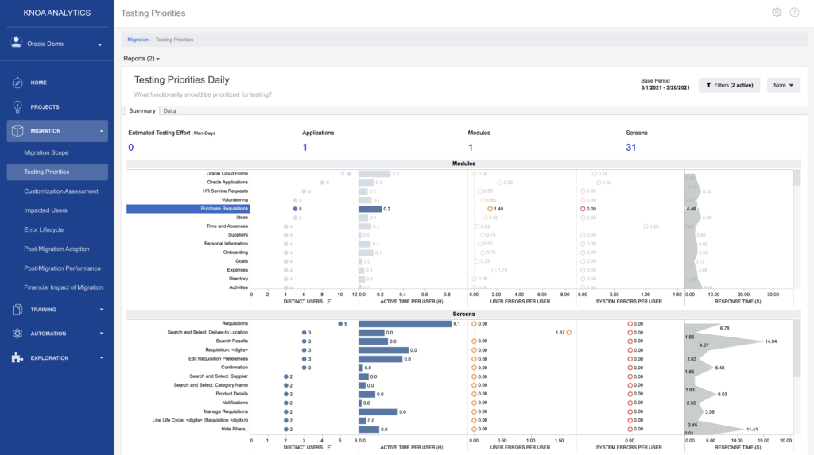Image resolution: width=814 pixels, height=455 pixels.
Task: Click the Estimated Testing Effort value 0
Action: (x=131, y=148)
